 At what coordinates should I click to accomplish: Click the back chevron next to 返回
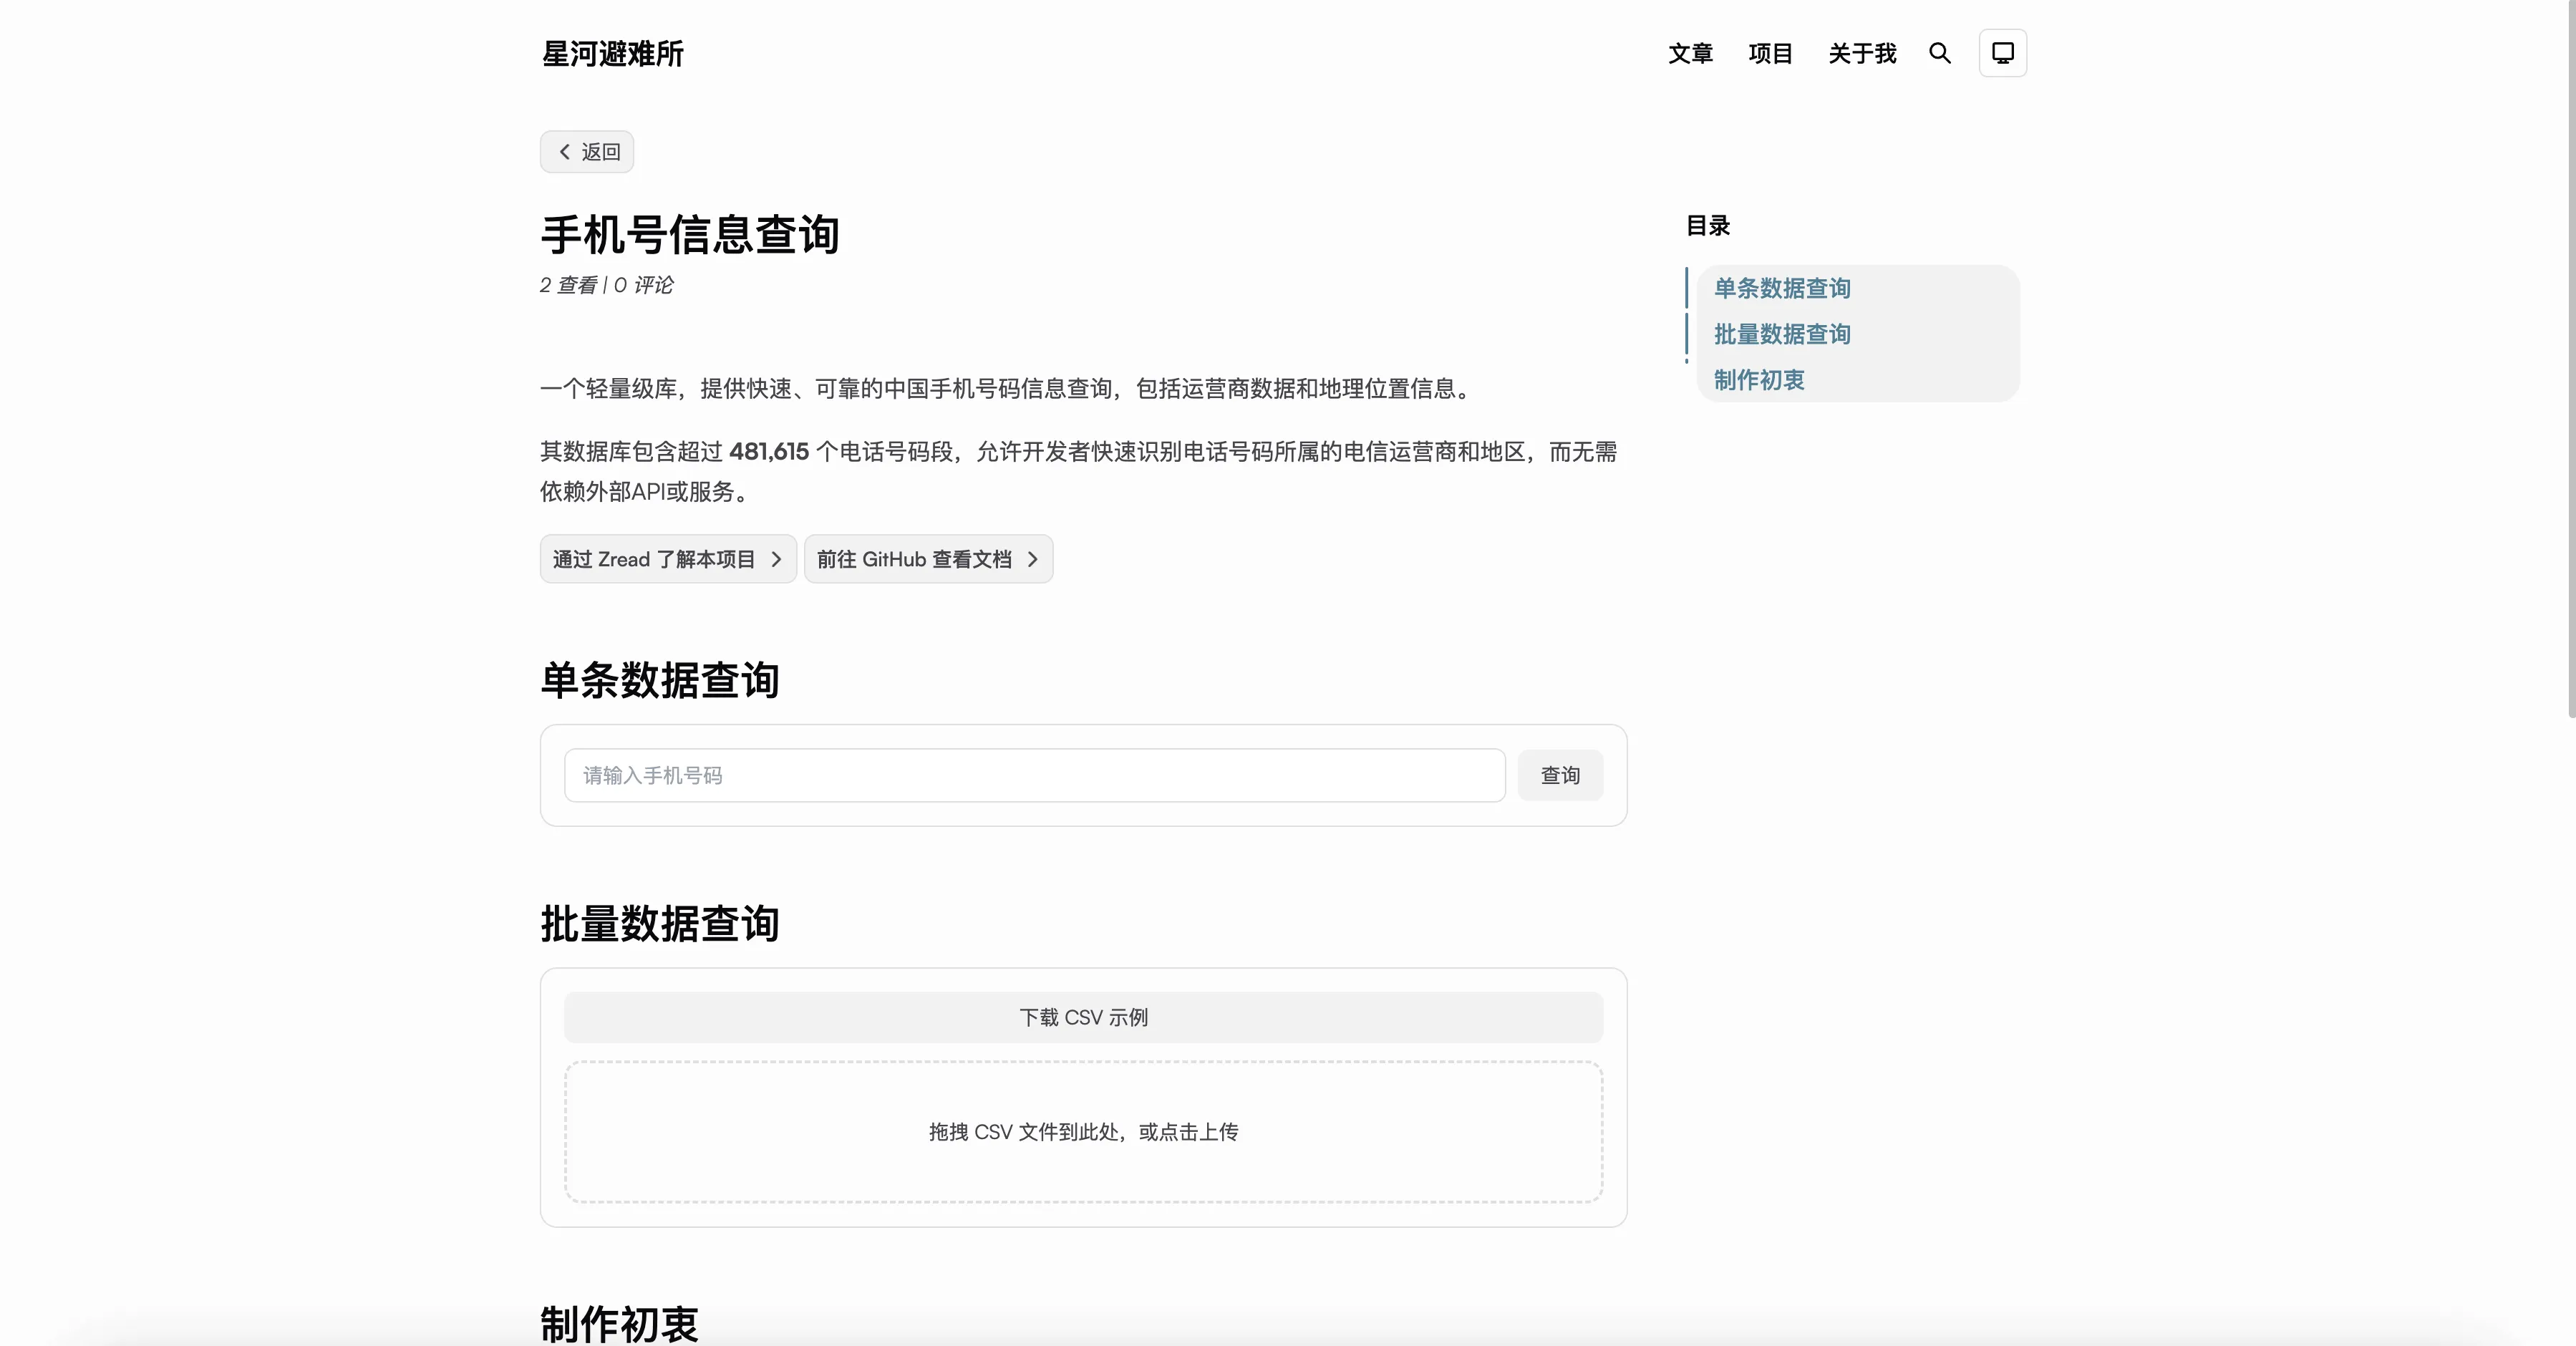click(564, 152)
